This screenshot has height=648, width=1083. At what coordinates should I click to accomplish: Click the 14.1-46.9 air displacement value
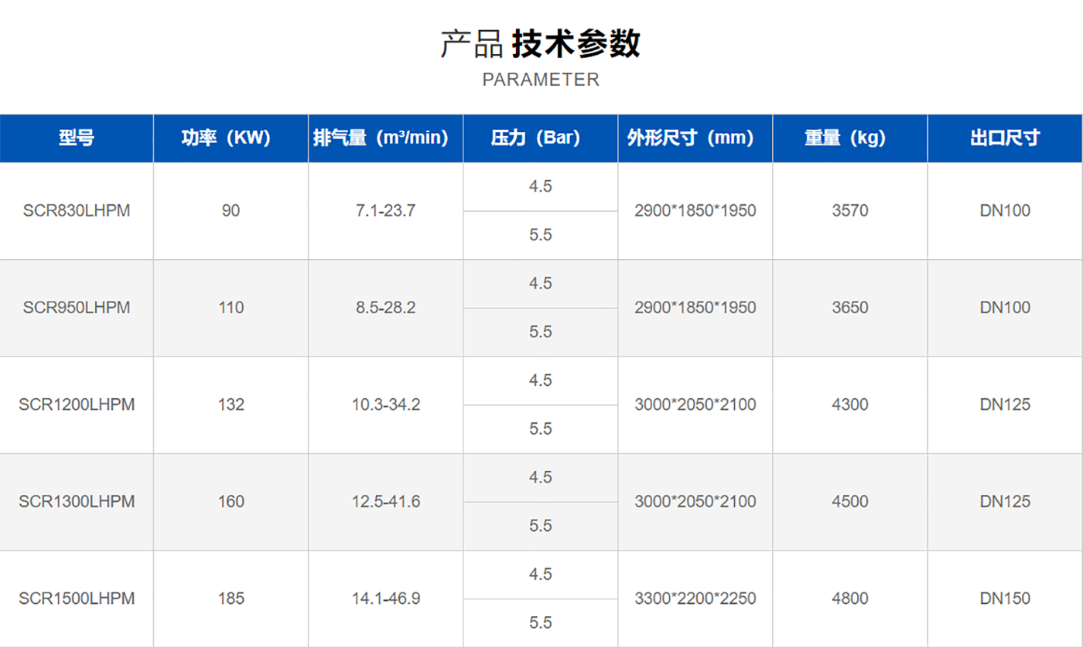pyautogui.click(x=385, y=599)
